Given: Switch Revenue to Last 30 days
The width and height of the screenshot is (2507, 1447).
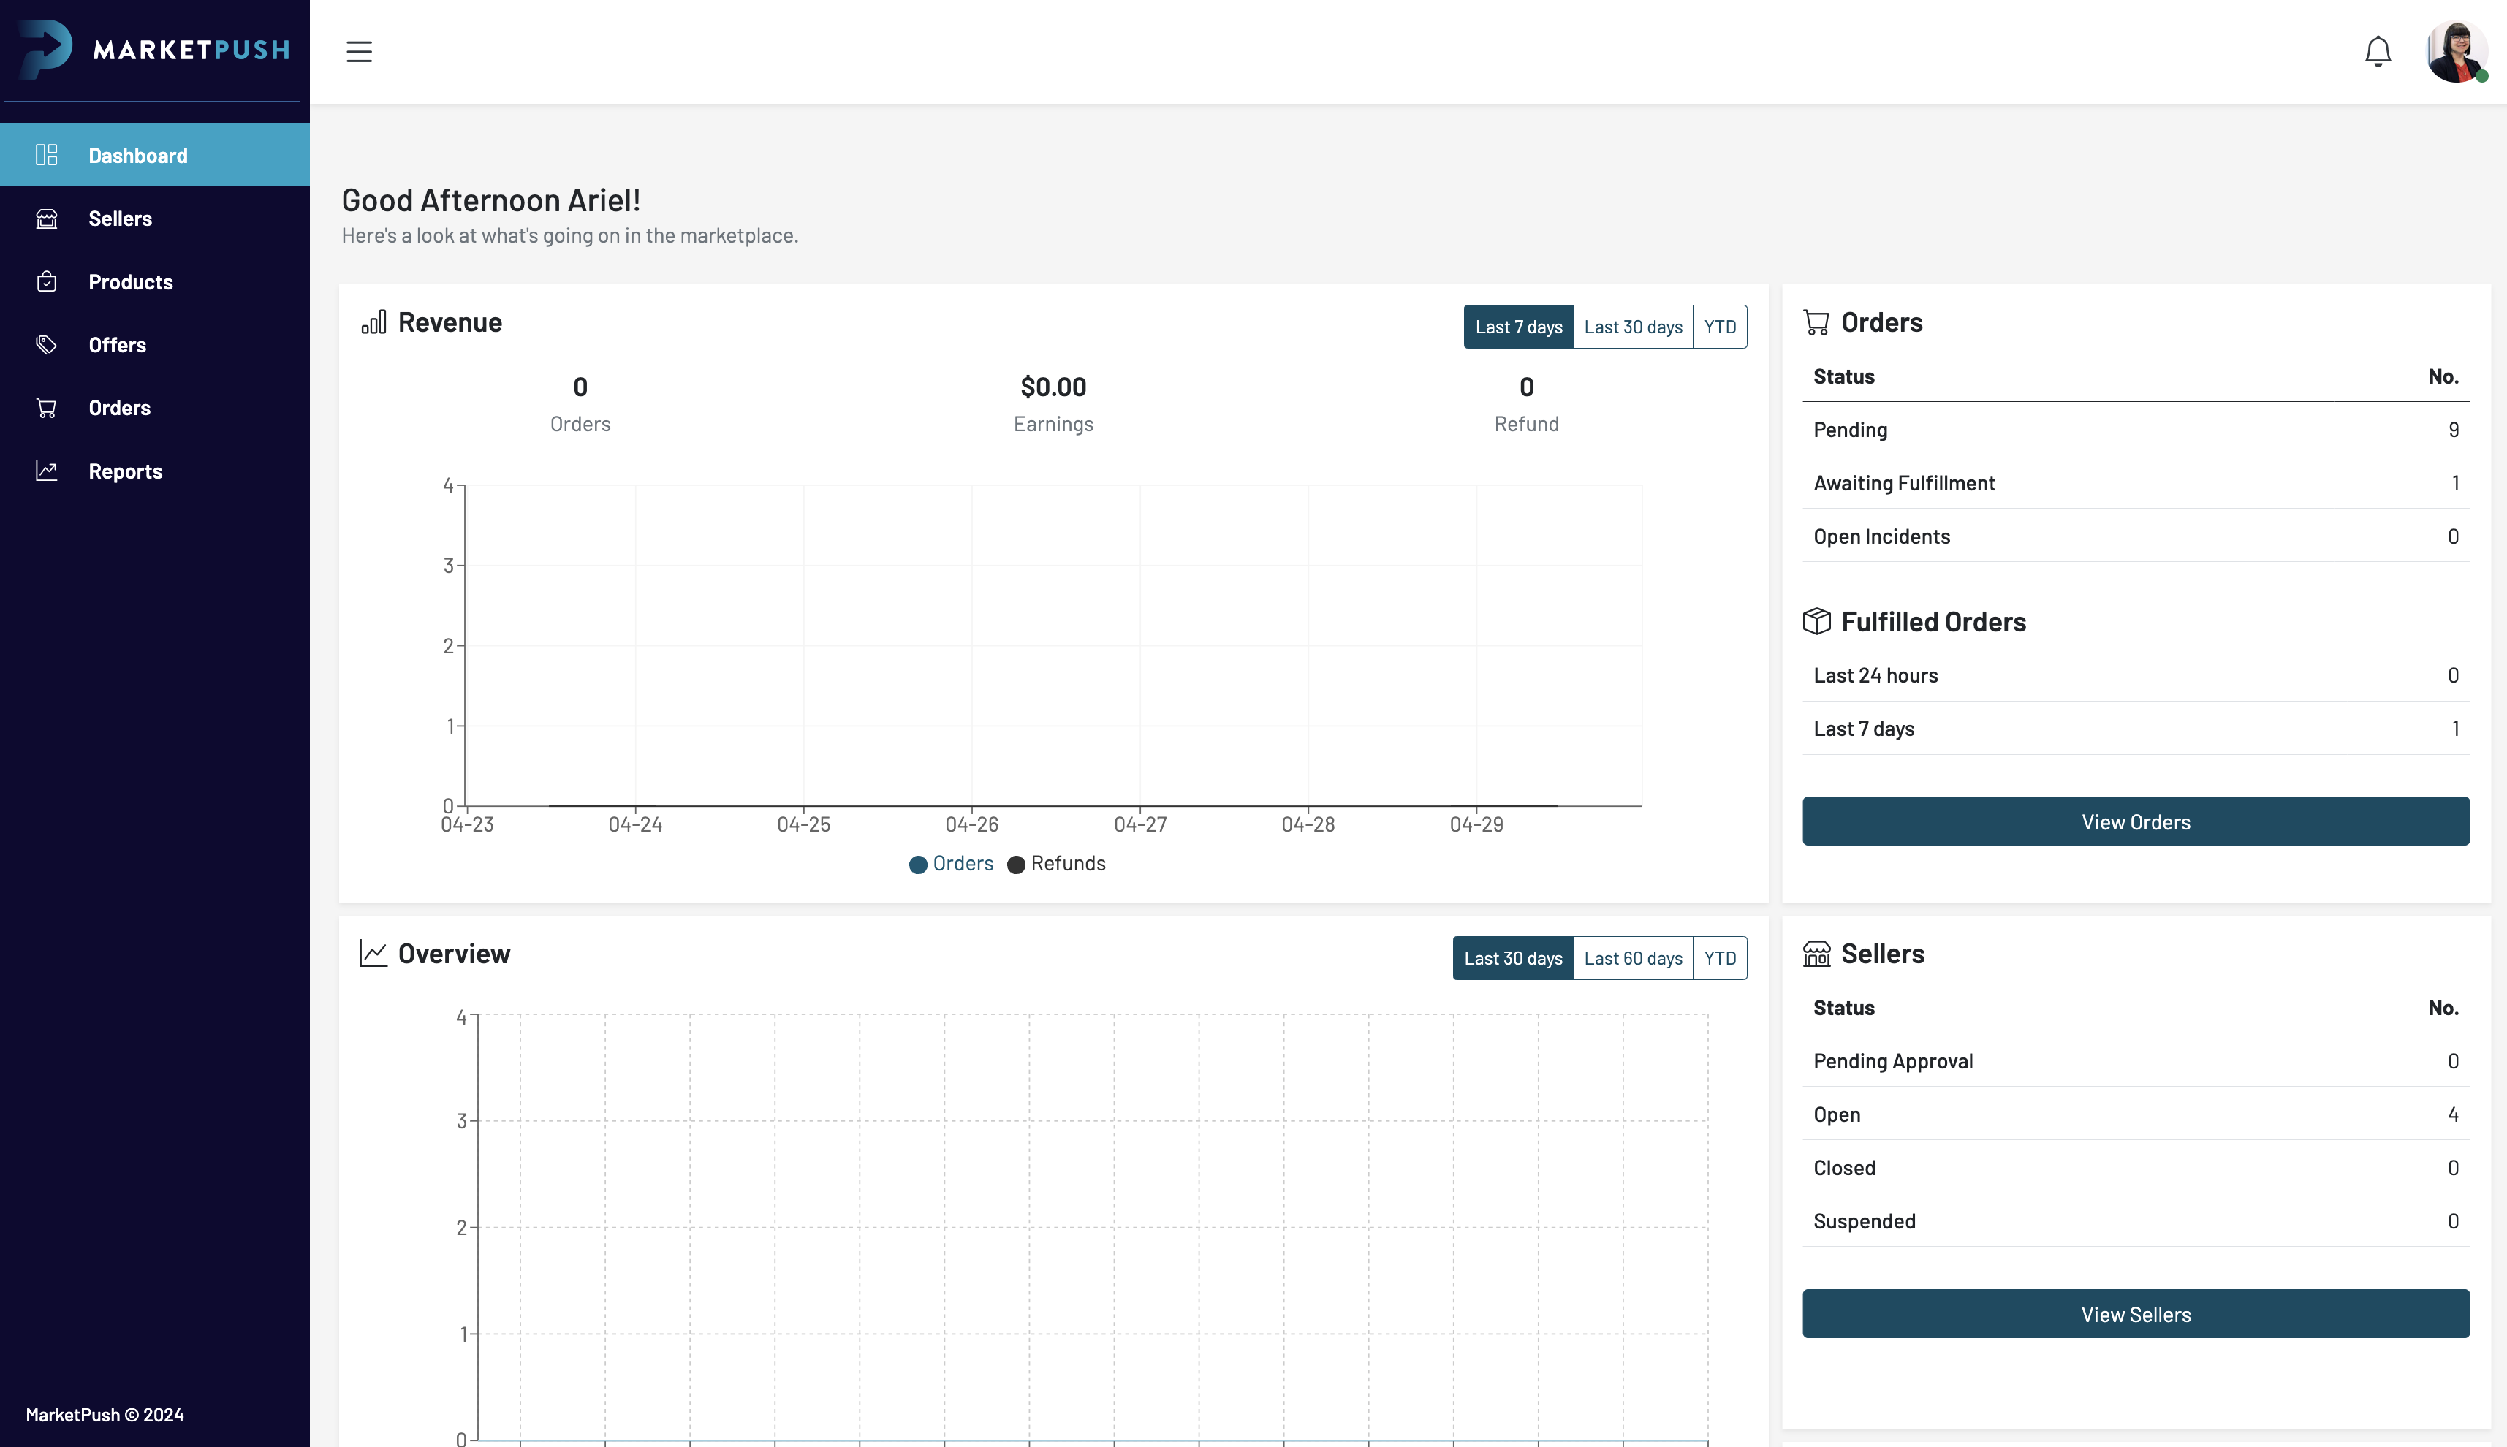Looking at the screenshot, I should 1633,327.
